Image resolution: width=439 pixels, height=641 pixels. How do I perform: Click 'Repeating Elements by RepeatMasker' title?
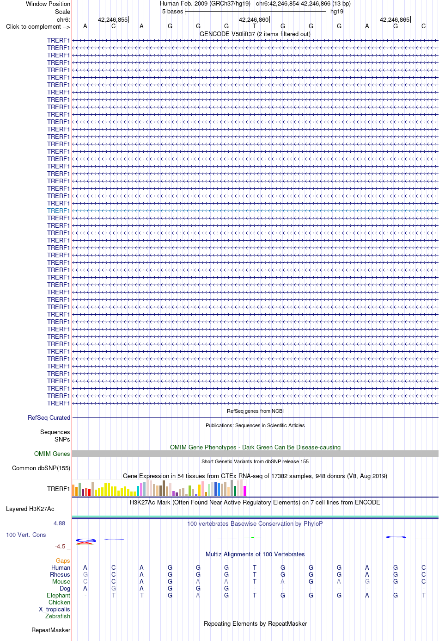255,623
